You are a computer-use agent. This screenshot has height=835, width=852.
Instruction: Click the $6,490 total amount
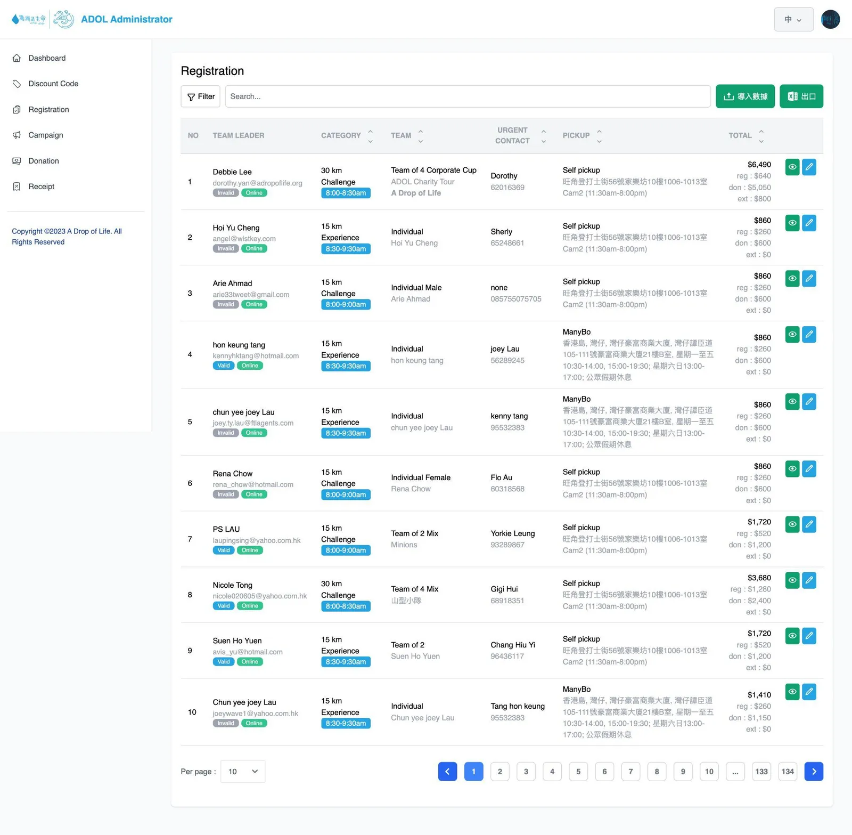click(759, 165)
